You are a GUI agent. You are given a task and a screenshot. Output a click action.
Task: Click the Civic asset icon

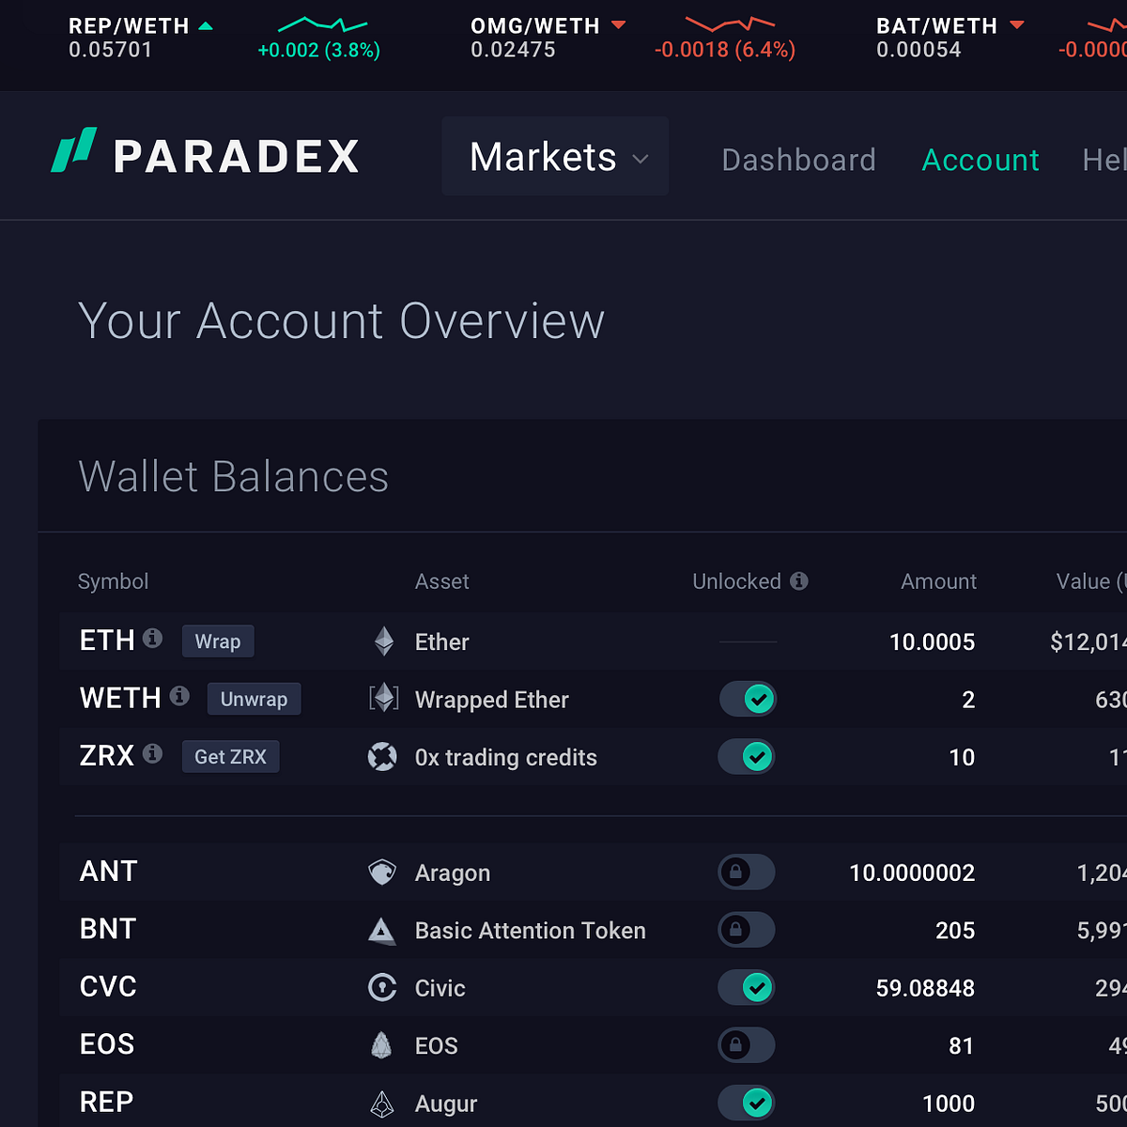tap(382, 988)
